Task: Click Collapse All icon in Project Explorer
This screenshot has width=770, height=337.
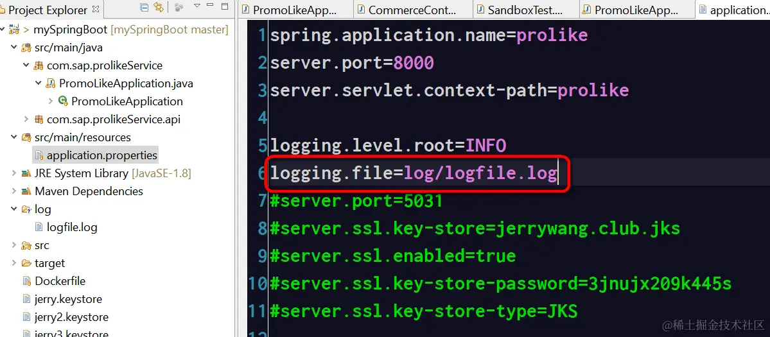Action: 144,8
